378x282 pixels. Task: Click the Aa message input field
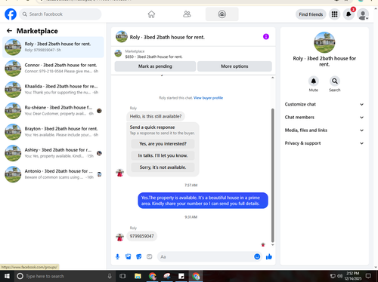point(206,256)
